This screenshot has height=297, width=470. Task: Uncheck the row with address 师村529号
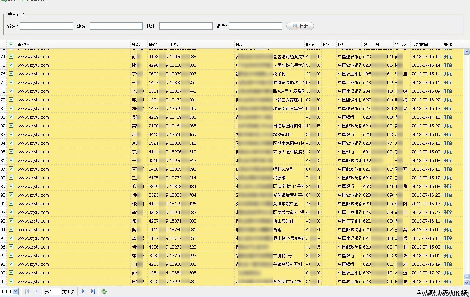11,169
